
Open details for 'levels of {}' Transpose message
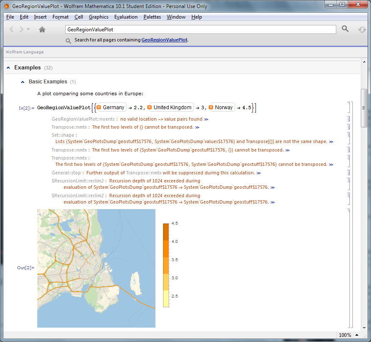pyautogui.click(x=197, y=127)
